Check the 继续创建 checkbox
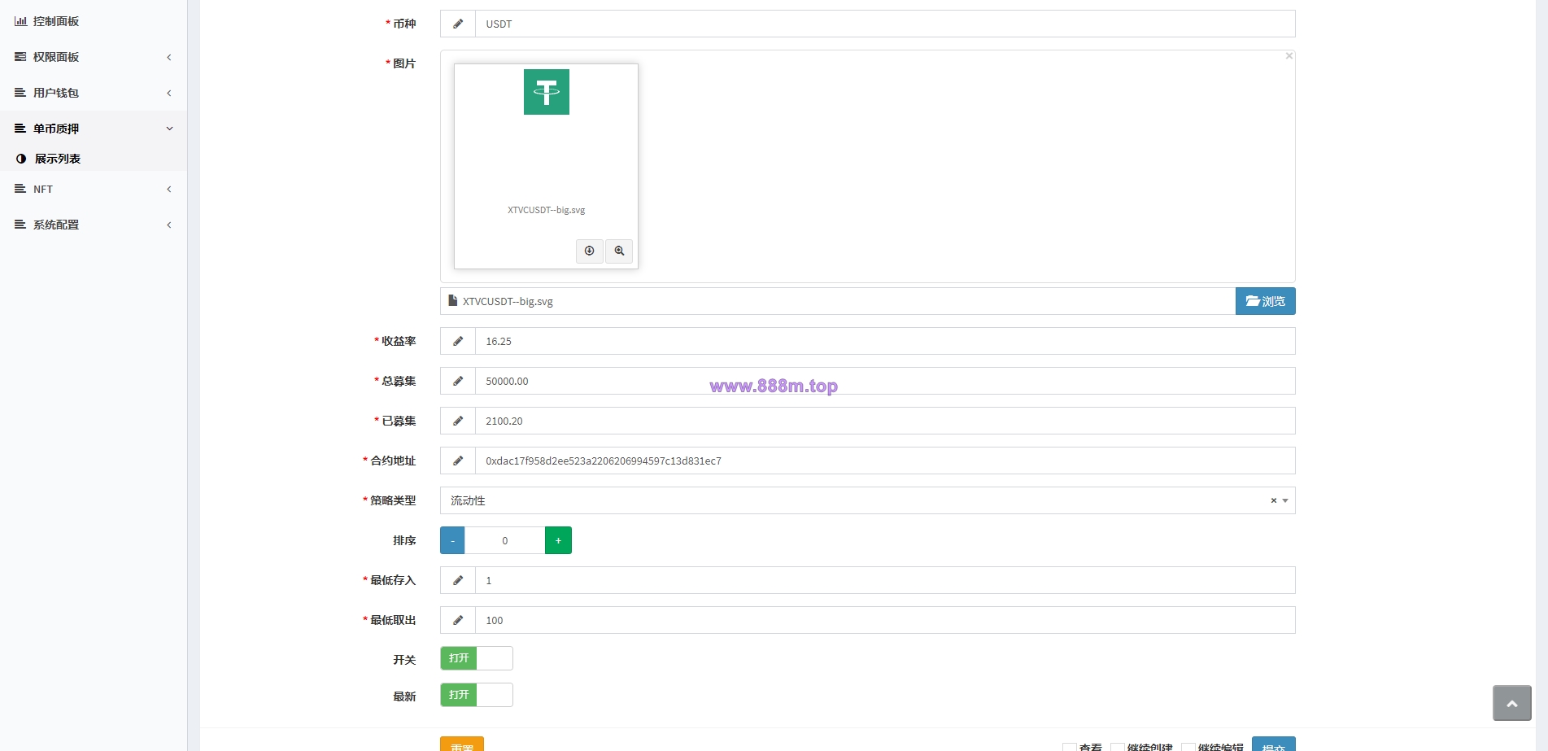Image resolution: width=1548 pixels, height=751 pixels. [x=1118, y=747]
